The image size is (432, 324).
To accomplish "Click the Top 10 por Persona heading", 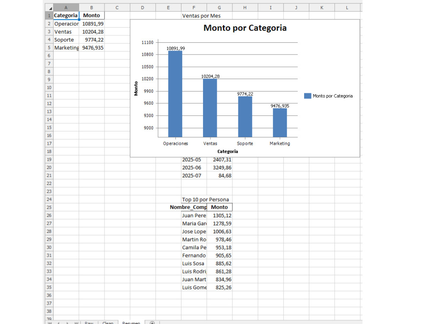I will pos(205,200).
